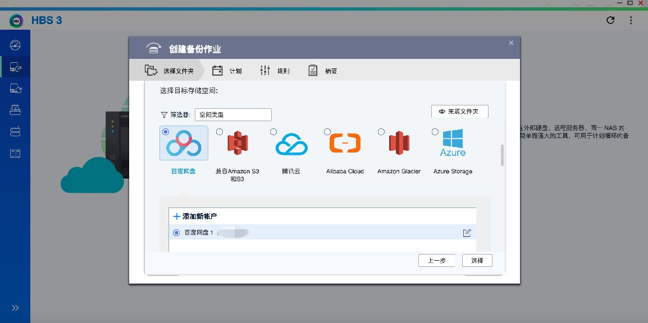This screenshot has height=323, width=648.
Task: Click the 上一步 button
Action: 436,260
